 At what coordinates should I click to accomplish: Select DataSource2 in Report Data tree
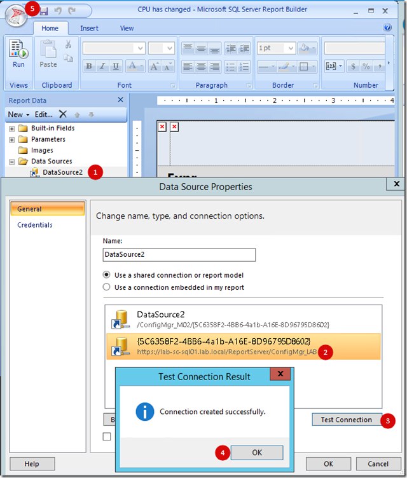(x=62, y=172)
